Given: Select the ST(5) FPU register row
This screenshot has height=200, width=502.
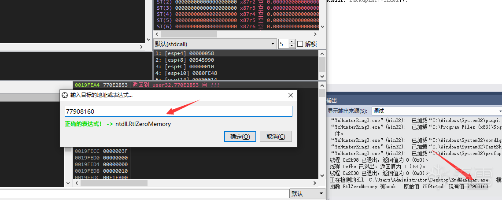Looking at the screenshot, I should [236, 20].
